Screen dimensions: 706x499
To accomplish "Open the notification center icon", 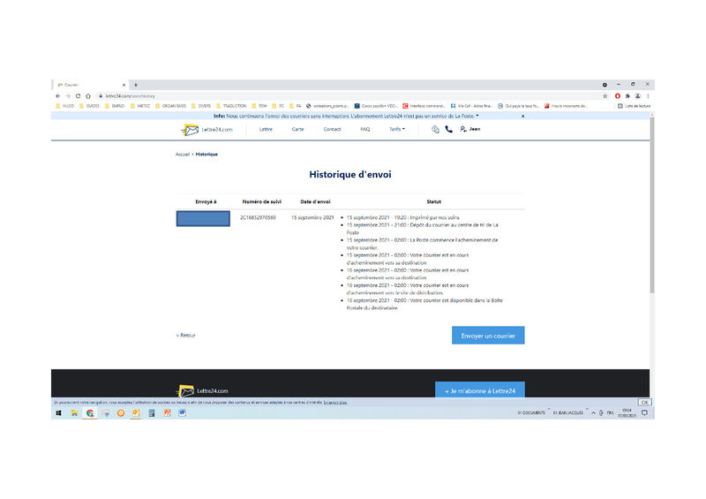I will [x=645, y=413].
